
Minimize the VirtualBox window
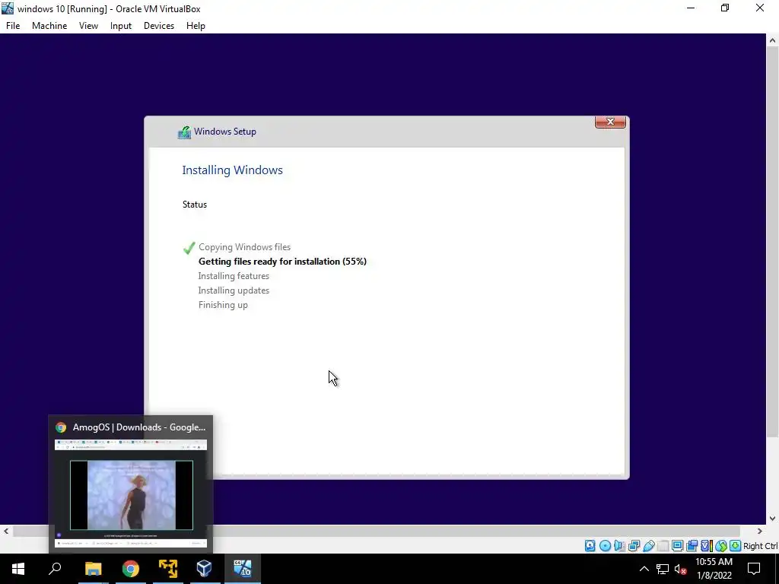click(x=691, y=8)
